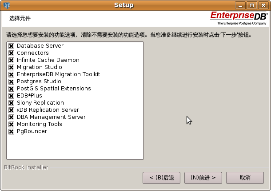This screenshot has width=271, height=191.
Task: Uncheck Postgres Studio component
Action: [x=11, y=81]
